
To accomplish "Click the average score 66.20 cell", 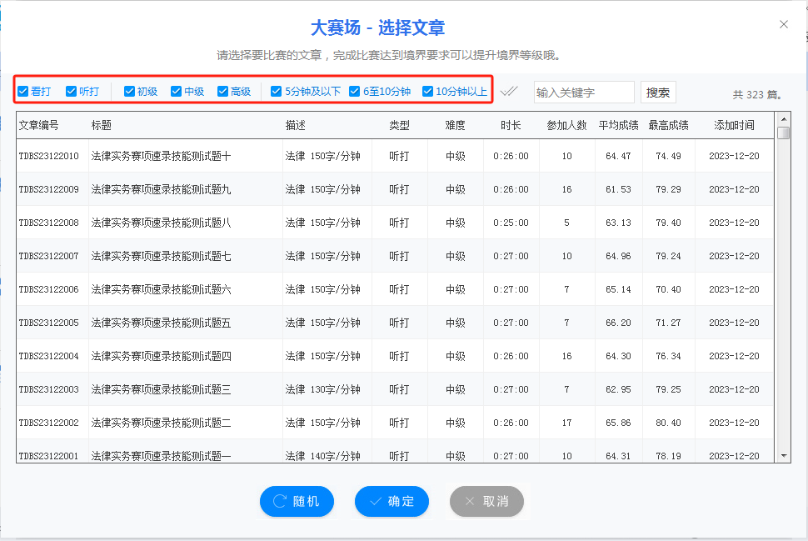I will tap(618, 323).
